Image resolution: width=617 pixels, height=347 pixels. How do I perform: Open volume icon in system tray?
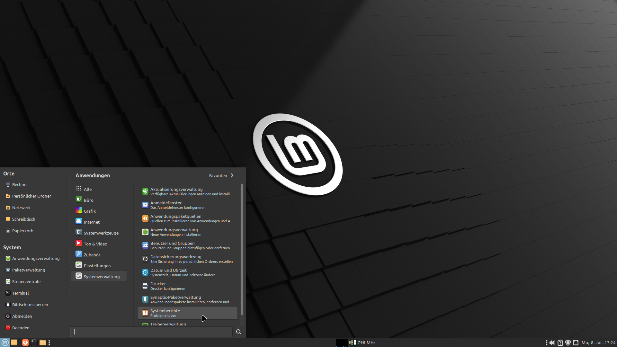(x=552, y=343)
